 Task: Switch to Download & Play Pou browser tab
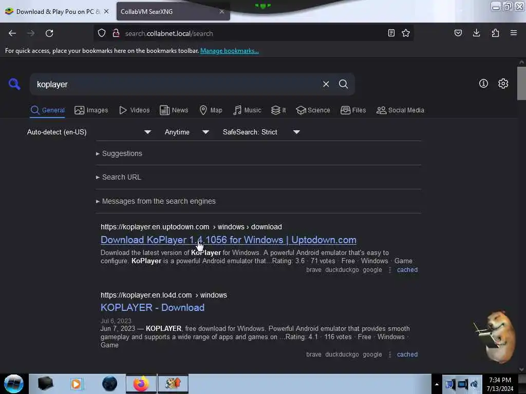coord(57,11)
